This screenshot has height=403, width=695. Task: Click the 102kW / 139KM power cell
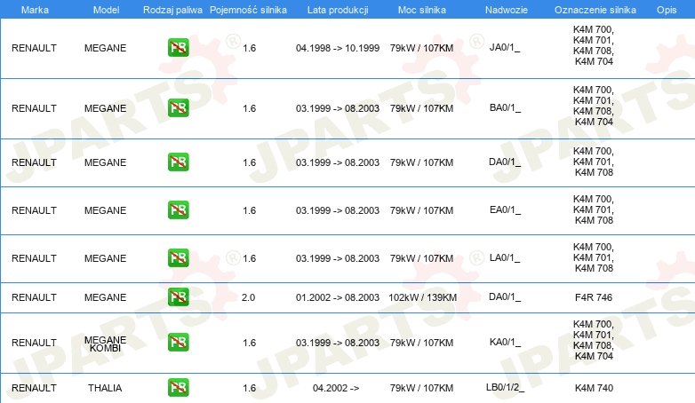[422, 297]
